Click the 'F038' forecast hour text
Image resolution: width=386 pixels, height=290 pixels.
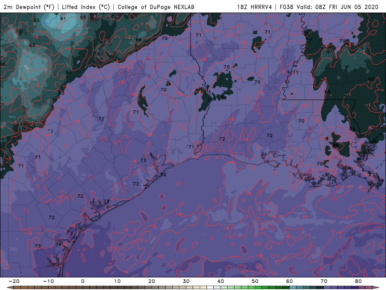click(x=286, y=7)
